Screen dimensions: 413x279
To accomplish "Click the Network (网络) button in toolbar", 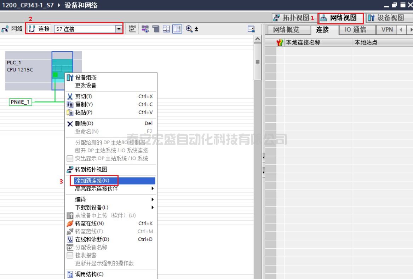I will point(12,29).
